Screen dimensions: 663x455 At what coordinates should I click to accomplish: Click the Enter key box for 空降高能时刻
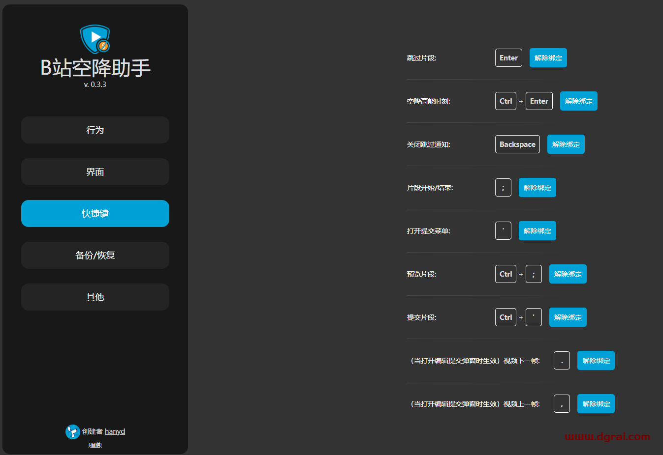(539, 101)
